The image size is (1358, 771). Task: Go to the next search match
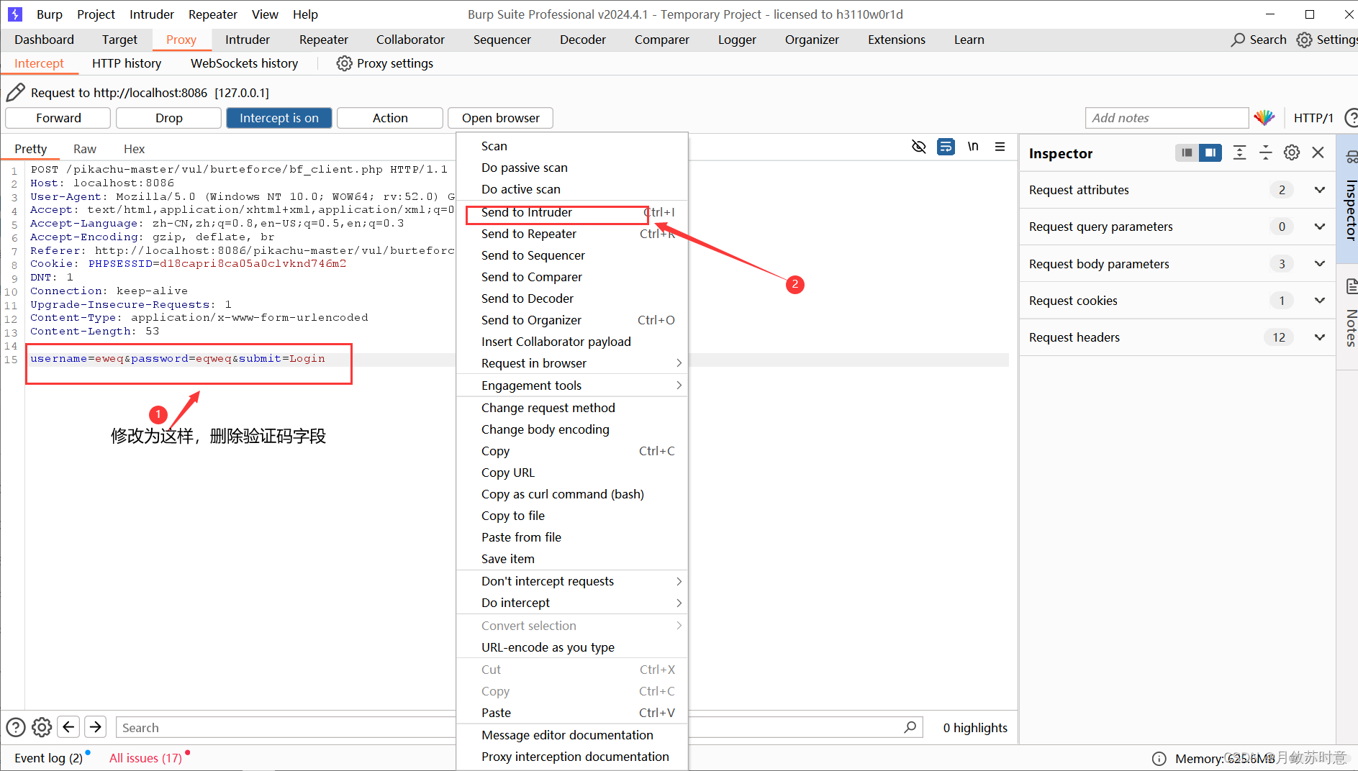pyautogui.click(x=95, y=727)
